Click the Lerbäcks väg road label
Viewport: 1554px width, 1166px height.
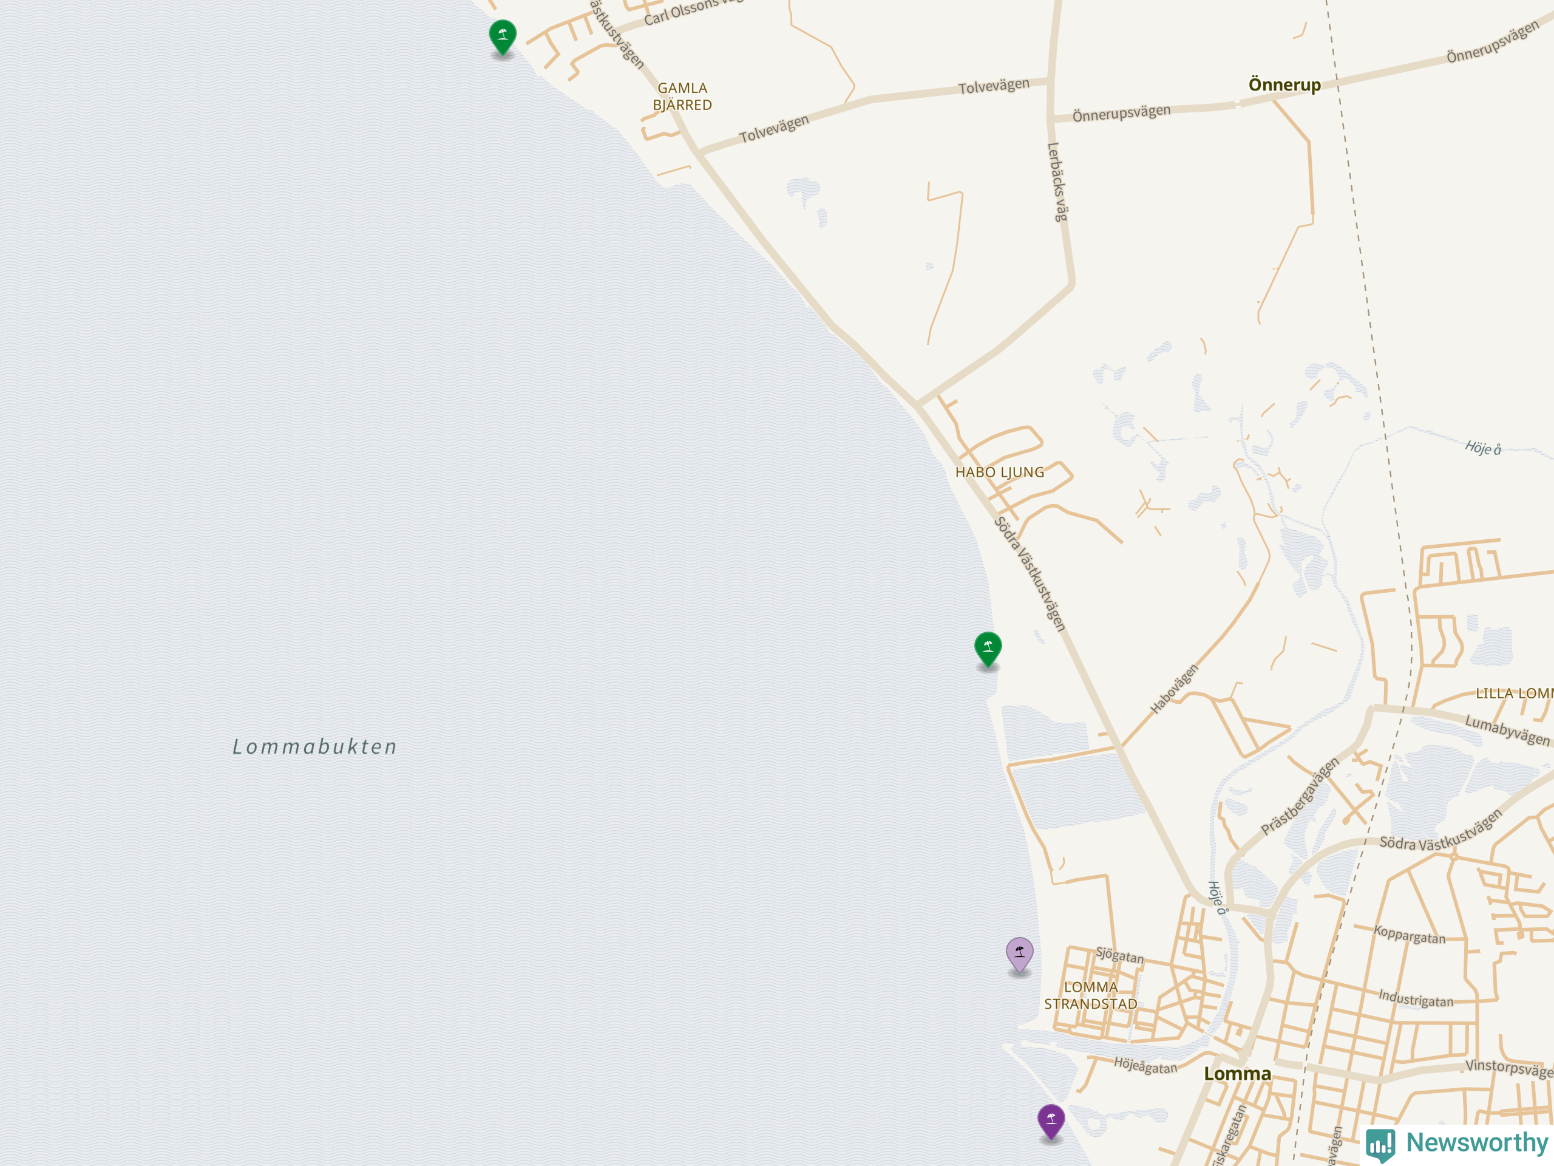(1057, 182)
